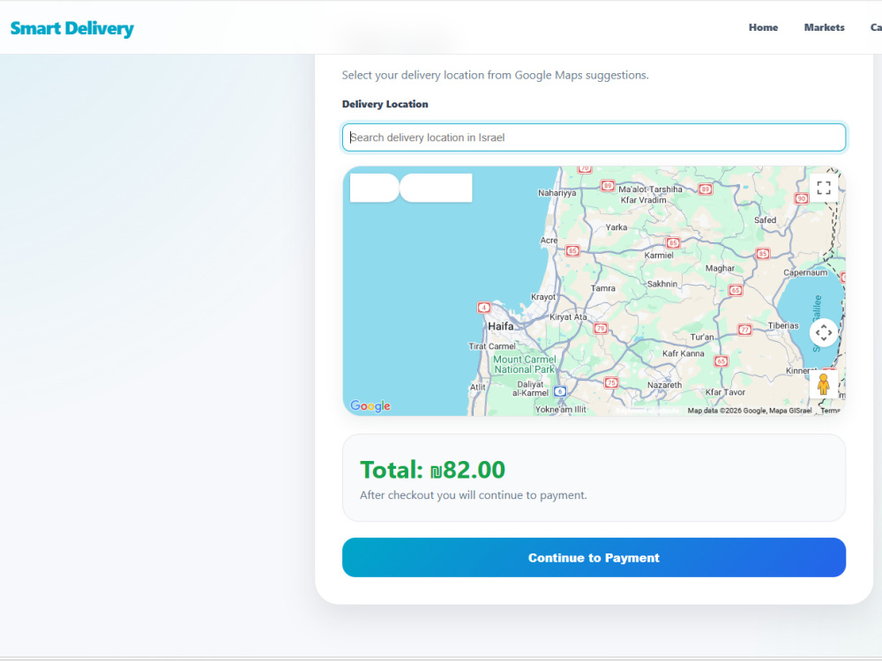The width and height of the screenshot is (882, 661).
Task: Click the Sakhnin label on the map
Action: click(662, 284)
